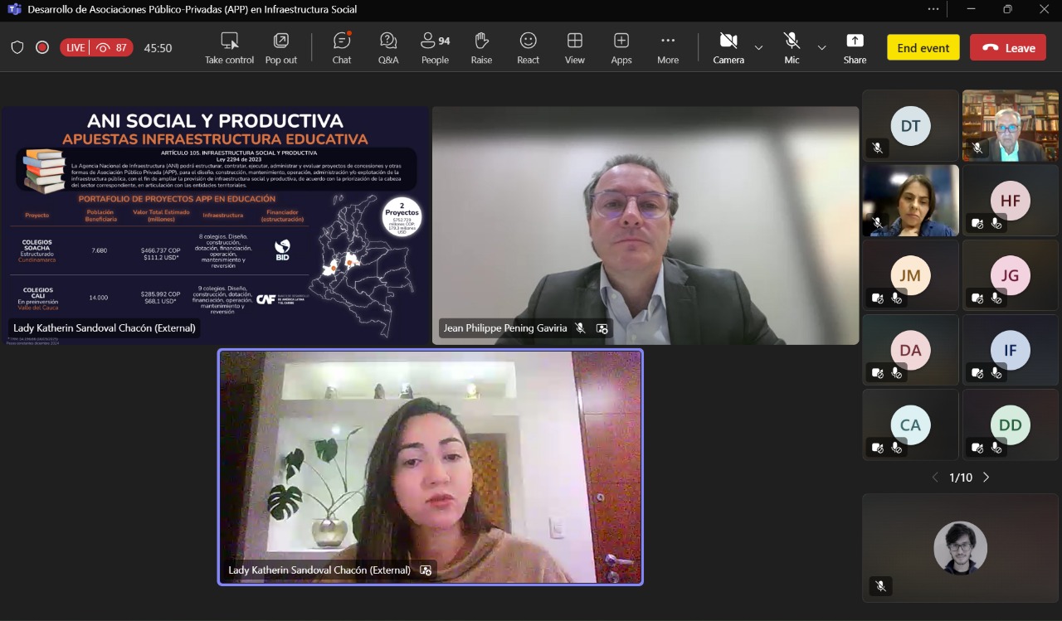Show the People participant list

[x=435, y=47]
